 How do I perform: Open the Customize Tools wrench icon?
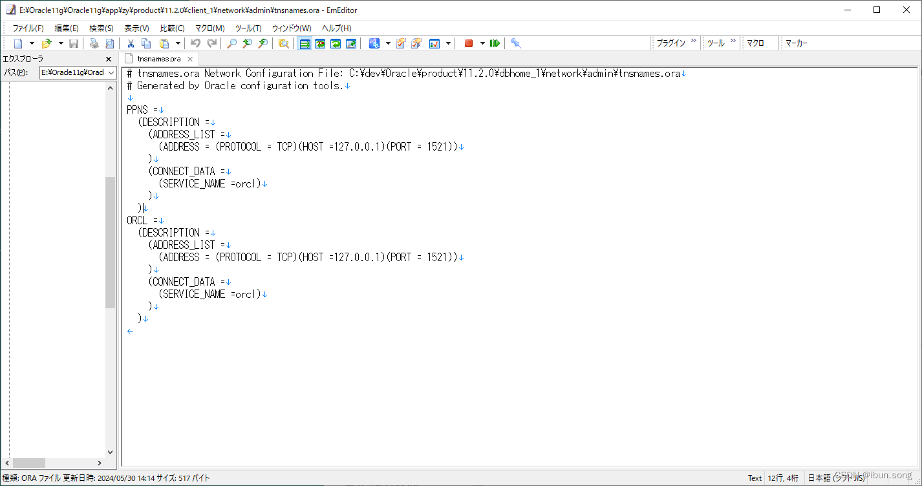click(x=515, y=43)
